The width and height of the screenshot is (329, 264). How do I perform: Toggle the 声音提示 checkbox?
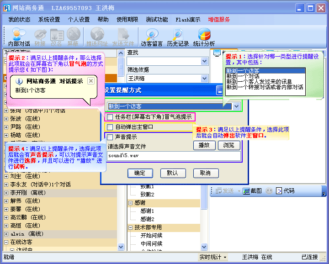pos(110,137)
